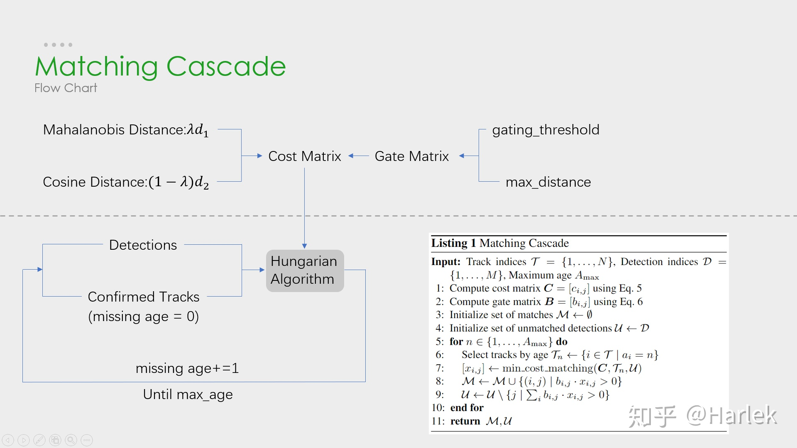This screenshot has height=448, width=797.
Task: Select the Cosine Distance formula text
Action: 126,182
